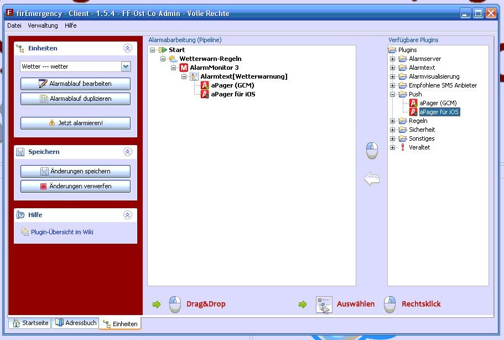Image resolution: width=504 pixels, height=340 pixels.
Task: Select the aPager (GCM) pipeline icon
Action: (x=205, y=85)
